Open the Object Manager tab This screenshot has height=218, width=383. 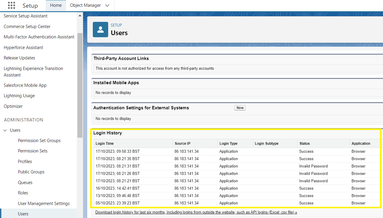[x=85, y=5]
